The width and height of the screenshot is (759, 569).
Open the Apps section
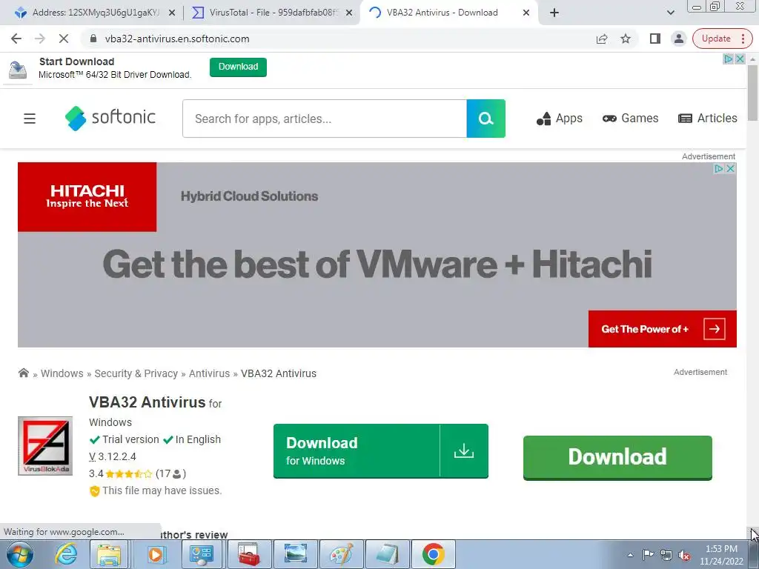tap(560, 119)
